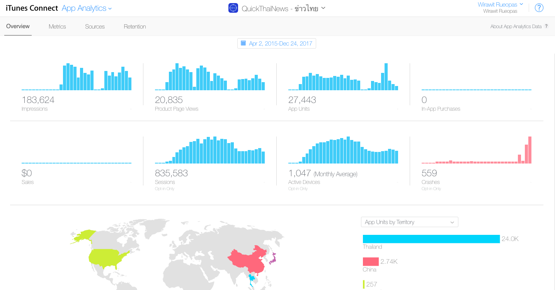Viewport: 555px width, 290px height.
Task: Click the 835,583 sessions value
Action: [171, 173]
